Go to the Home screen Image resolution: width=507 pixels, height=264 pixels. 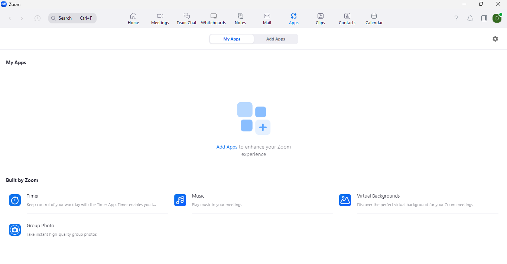pos(133,19)
